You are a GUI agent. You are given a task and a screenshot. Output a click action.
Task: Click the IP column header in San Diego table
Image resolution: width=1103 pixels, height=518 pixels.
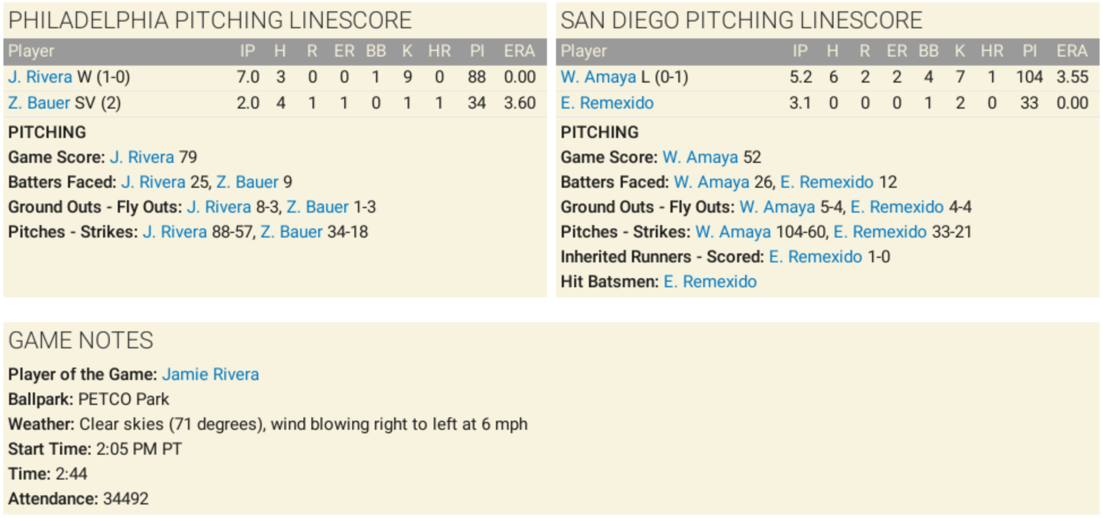point(800,51)
